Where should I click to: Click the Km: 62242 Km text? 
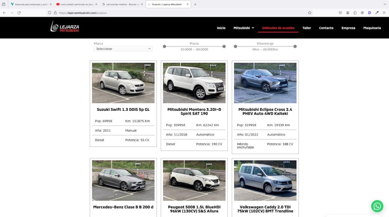coord(207,125)
